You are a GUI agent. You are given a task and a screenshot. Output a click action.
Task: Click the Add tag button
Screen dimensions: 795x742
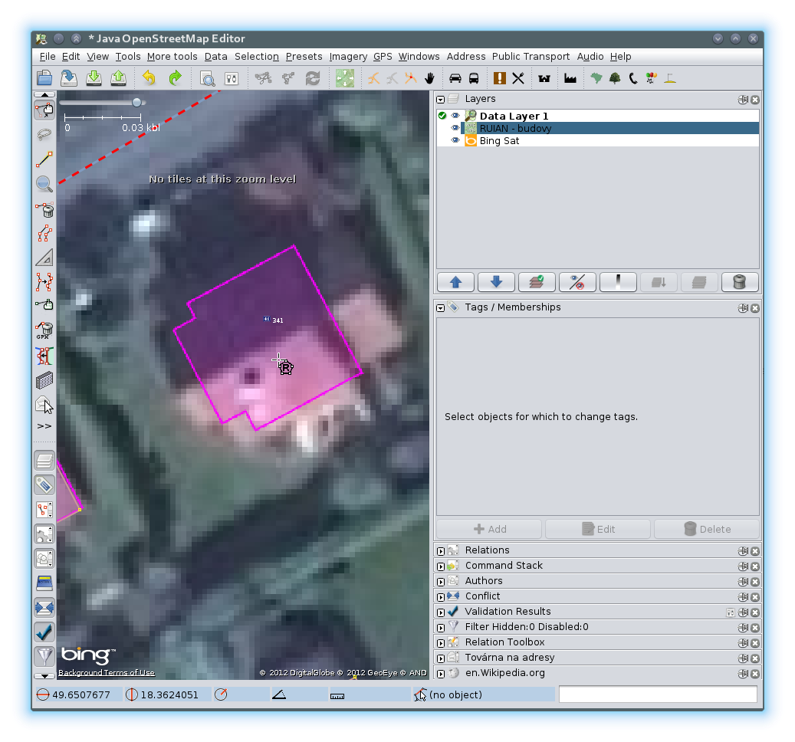489,529
